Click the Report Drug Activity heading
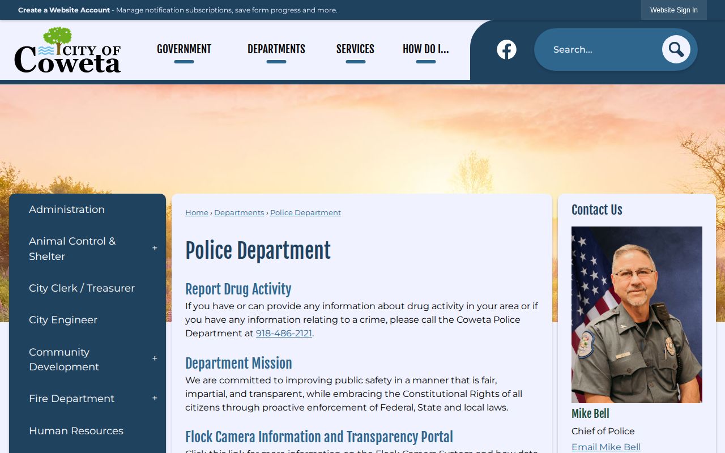725x453 pixels. tap(238, 289)
